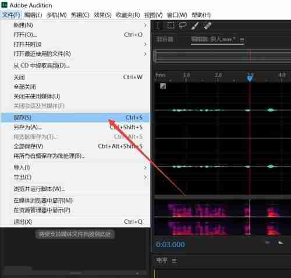291x278 pixels.
Task: Select the 编辑器: 录入.wav tab
Action: (x=213, y=40)
